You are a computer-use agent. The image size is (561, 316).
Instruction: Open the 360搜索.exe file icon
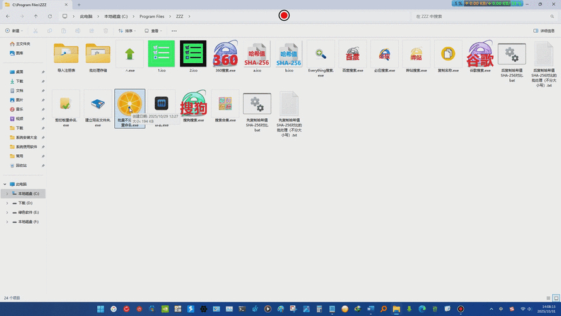(225, 54)
